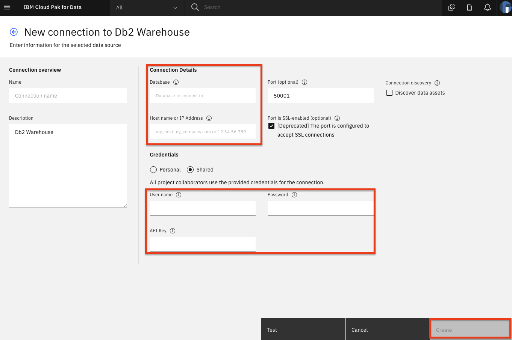Click info icon beside API Key

[x=173, y=231]
